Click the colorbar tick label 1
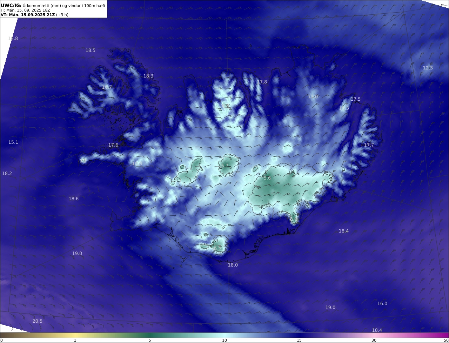 75,341
